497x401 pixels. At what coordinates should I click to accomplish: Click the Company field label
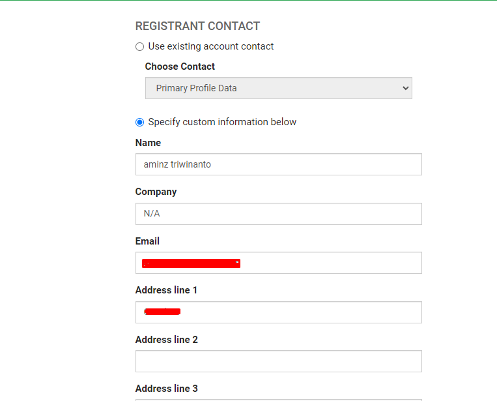[x=156, y=192]
